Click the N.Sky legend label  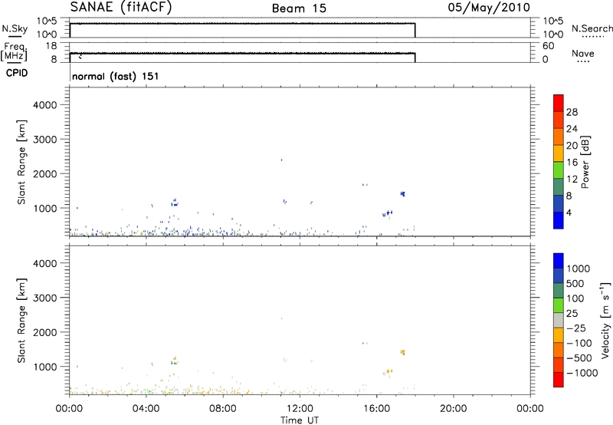15,28
